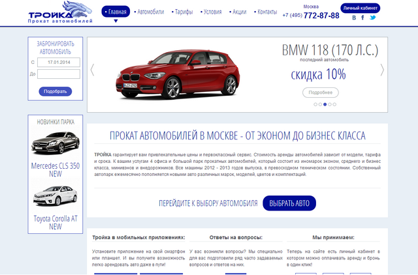Open the Условия menu item
This screenshot has height=275, width=418.
tap(211, 12)
